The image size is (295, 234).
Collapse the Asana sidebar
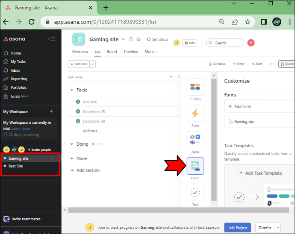(x=52, y=39)
